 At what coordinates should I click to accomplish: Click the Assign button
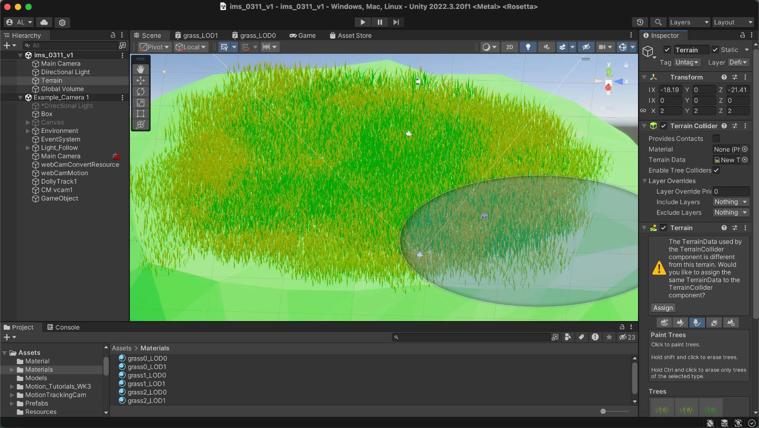(663, 308)
